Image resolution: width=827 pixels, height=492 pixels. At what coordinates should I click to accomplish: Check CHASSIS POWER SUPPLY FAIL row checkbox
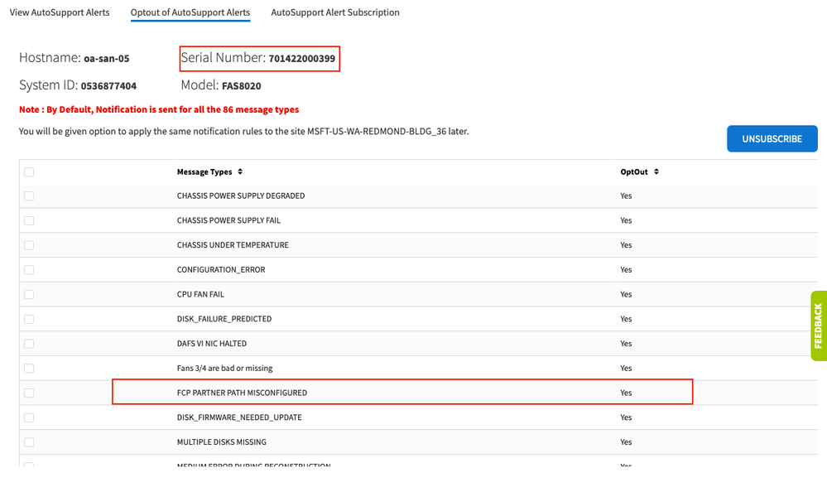[29, 220]
